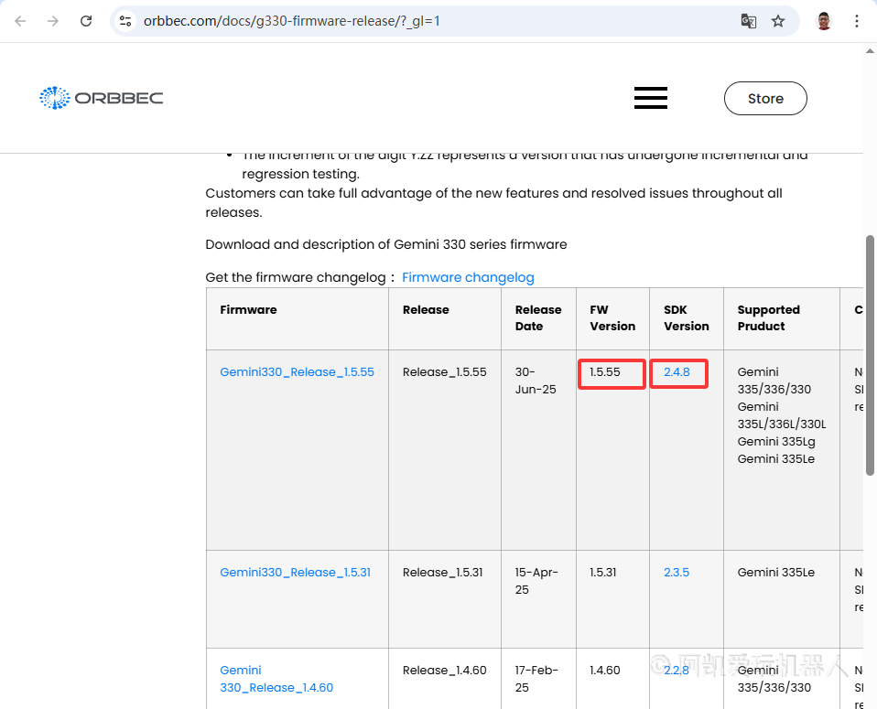Click the Gemini 335L/336L/330L text
This screenshot has width=877, height=709.
tap(782, 415)
